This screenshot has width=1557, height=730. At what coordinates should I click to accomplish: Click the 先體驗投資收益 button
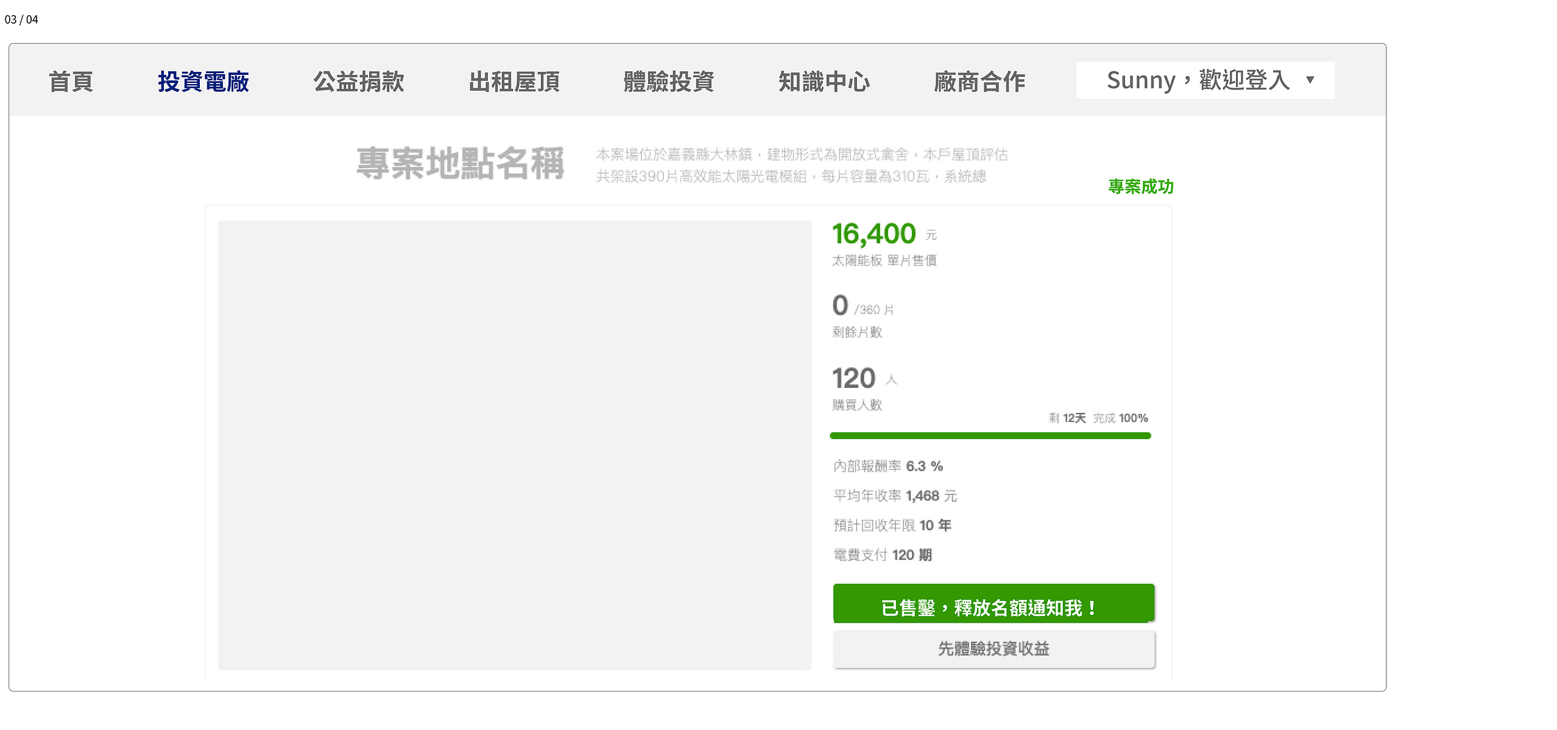point(994,649)
